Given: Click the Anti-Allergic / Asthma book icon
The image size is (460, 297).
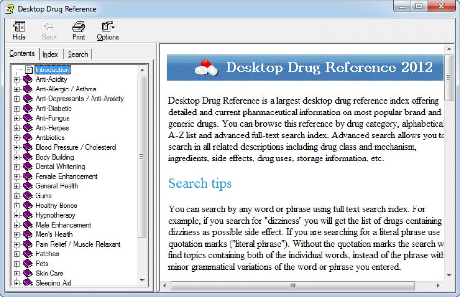Looking at the screenshot, I should pyautogui.click(x=28, y=89).
